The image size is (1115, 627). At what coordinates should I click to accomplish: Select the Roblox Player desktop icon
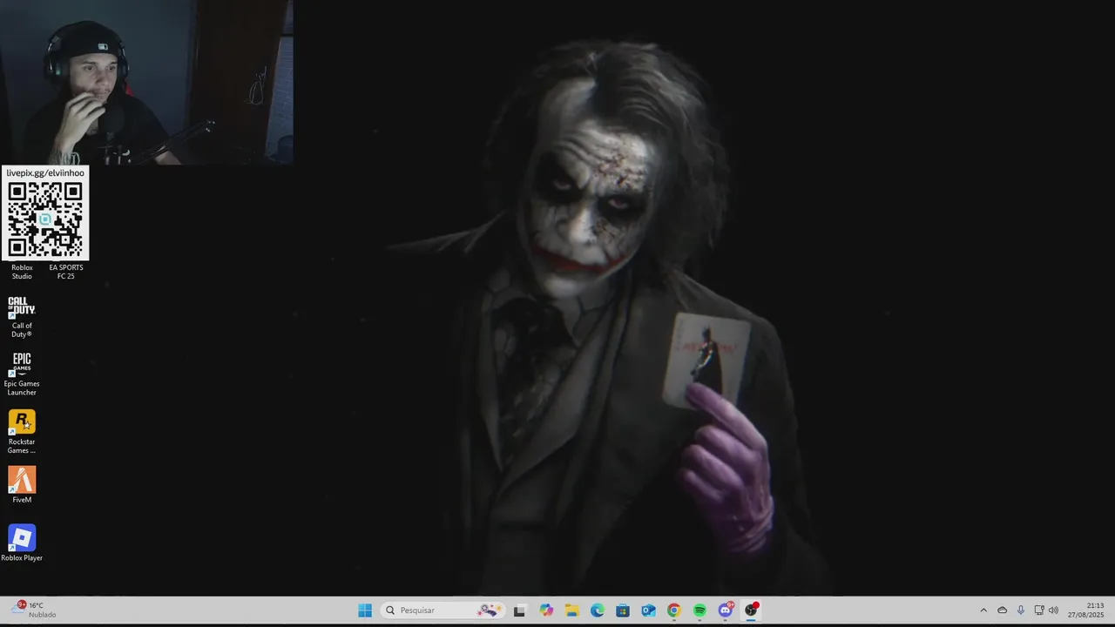pyautogui.click(x=22, y=543)
